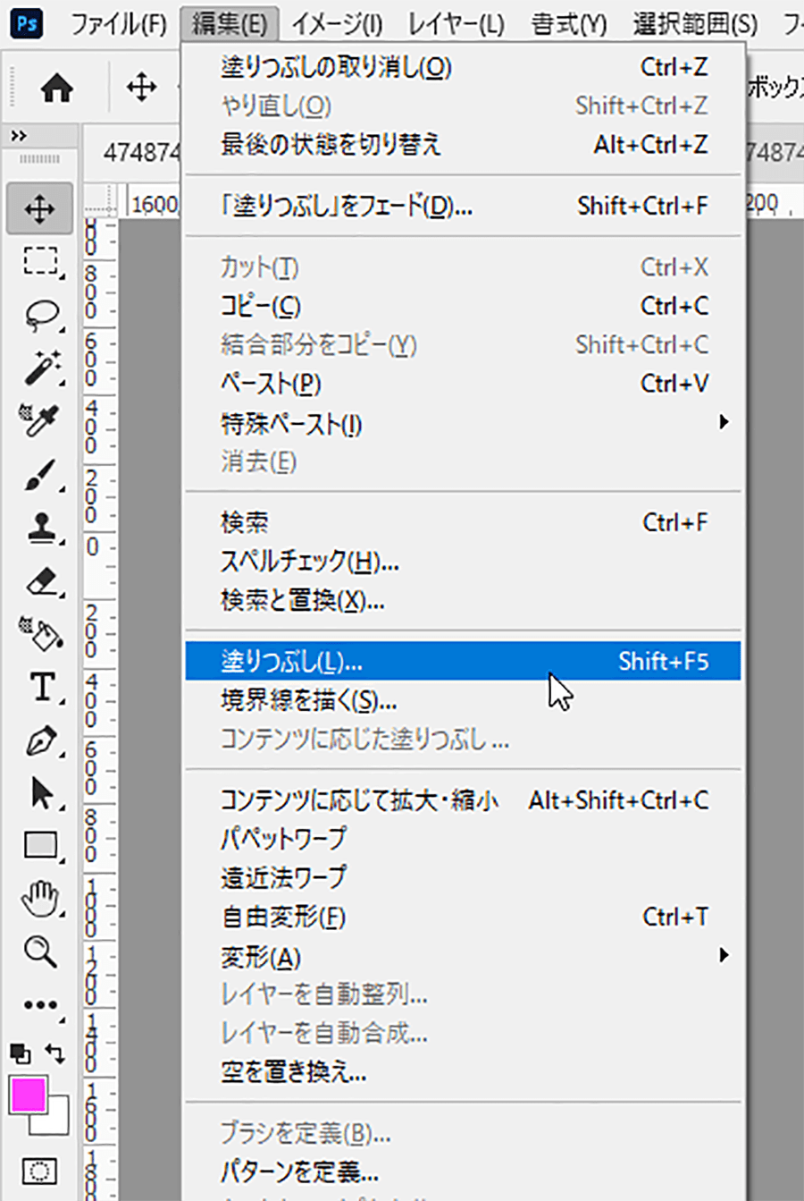The width and height of the screenshot is (804, 1201).
Task: Choose 検索と置換(X)... menu item
Action: tap(463, 600)
